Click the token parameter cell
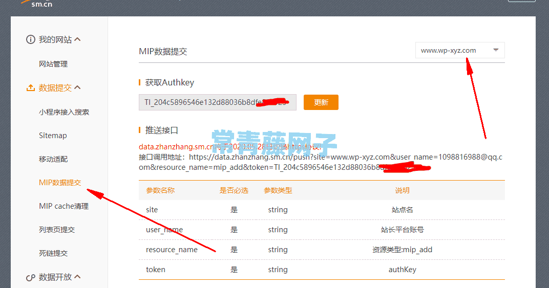The height and width of the screenshot is (288, 549). pos(156,270)
